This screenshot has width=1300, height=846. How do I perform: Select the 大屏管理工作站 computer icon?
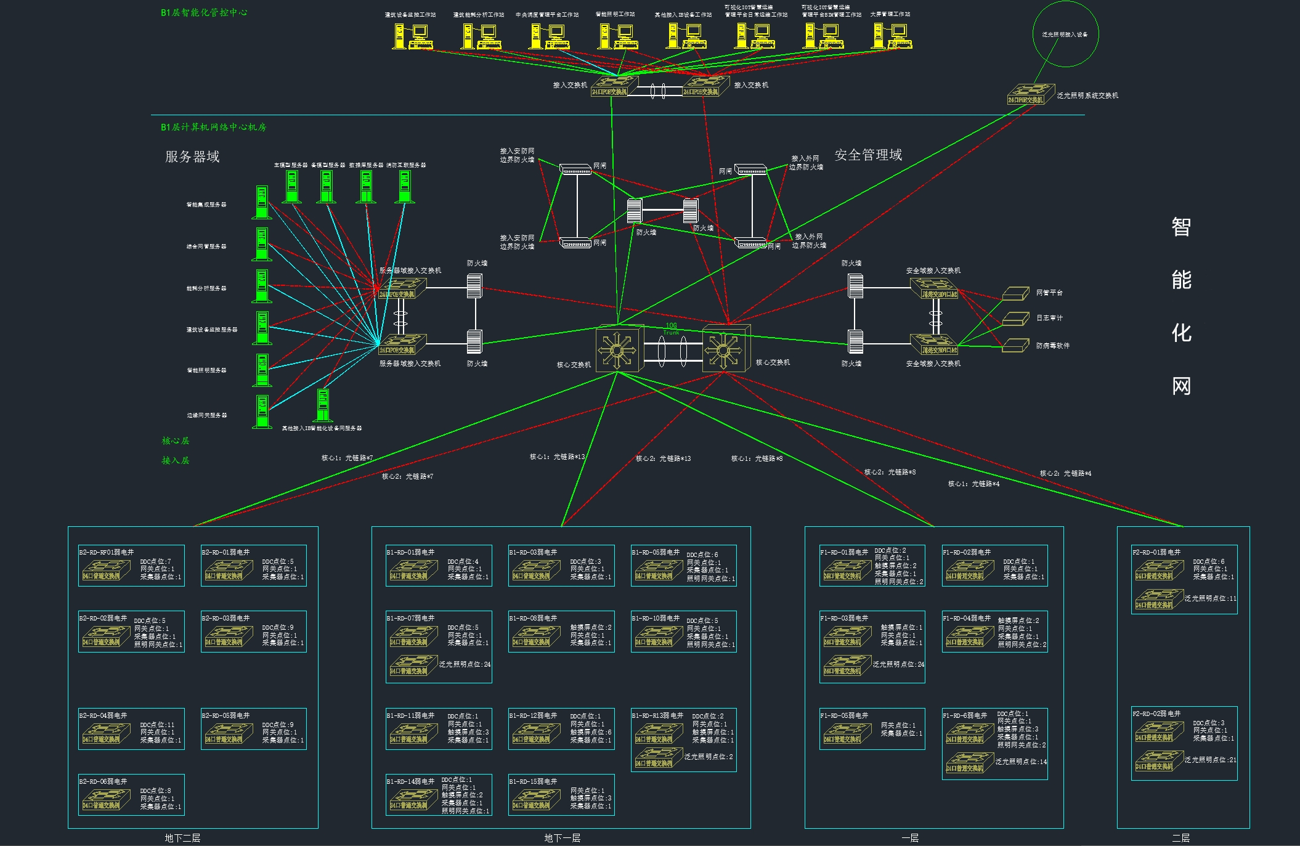click(x=892, y=36)
